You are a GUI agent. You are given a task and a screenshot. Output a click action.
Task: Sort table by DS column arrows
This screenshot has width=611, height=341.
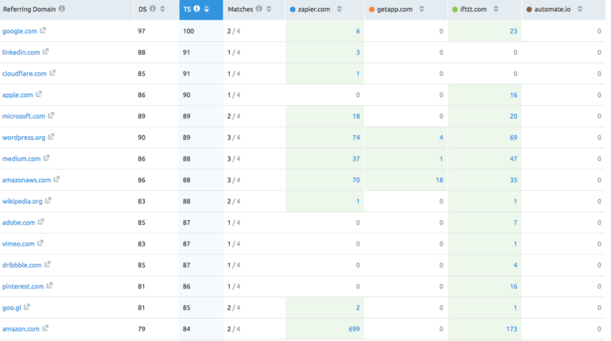click(x=162, y=9)
